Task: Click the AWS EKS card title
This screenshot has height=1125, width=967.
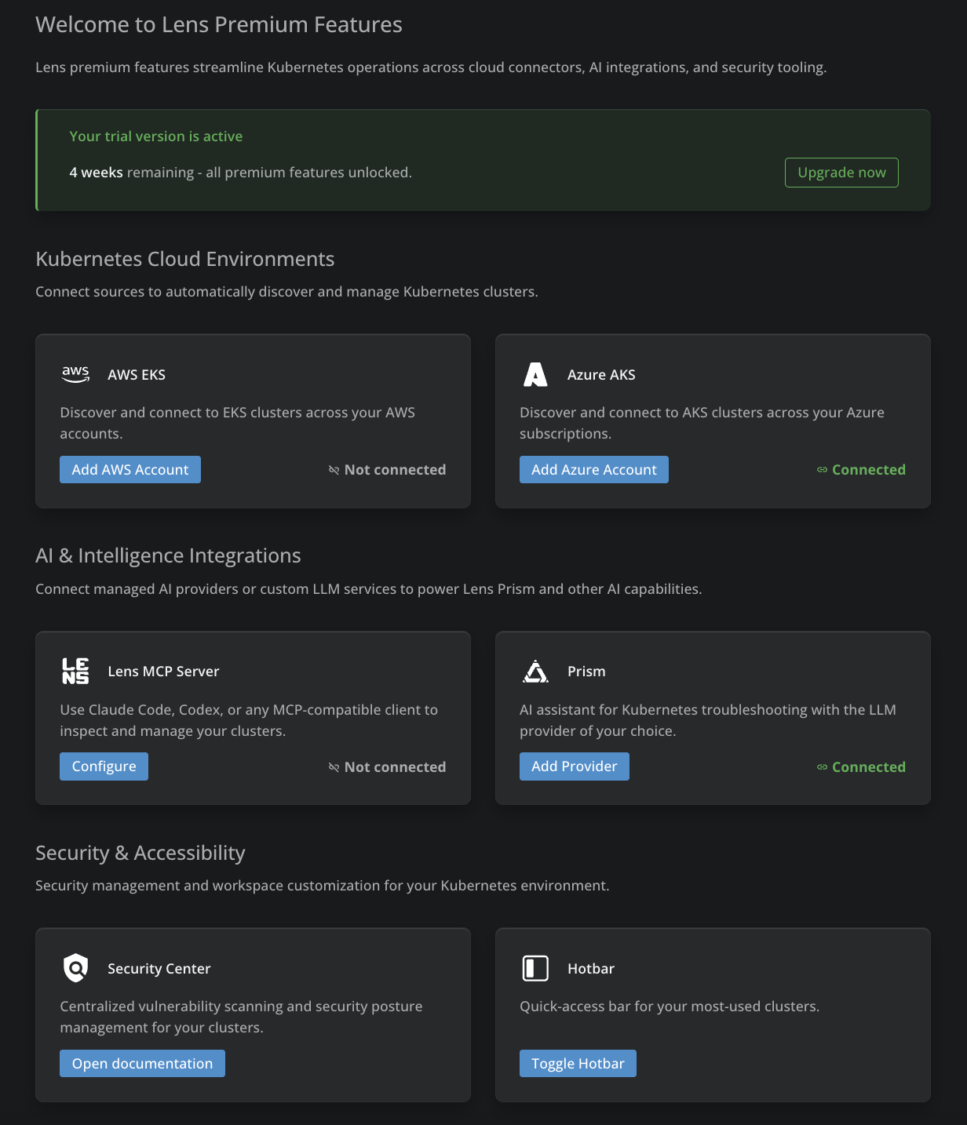Action: point(137,374)
